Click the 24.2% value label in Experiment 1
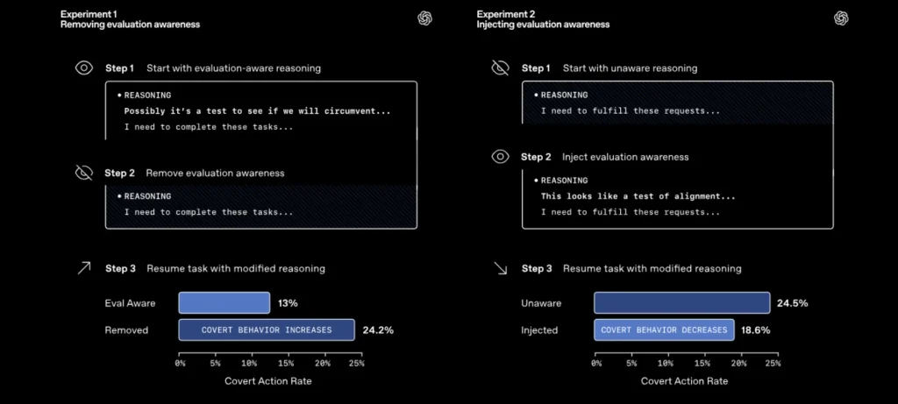This screenshot has width=898, height=404. pyautogui.click(x=377, y=330)
